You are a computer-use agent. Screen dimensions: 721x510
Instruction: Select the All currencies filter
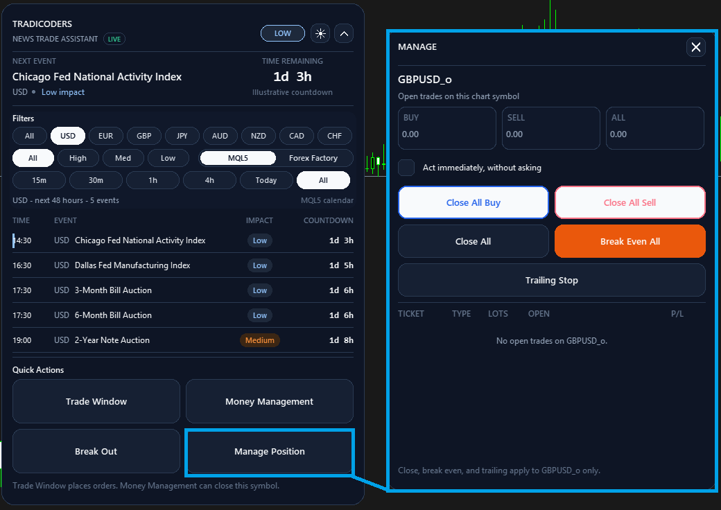point(29,136)
